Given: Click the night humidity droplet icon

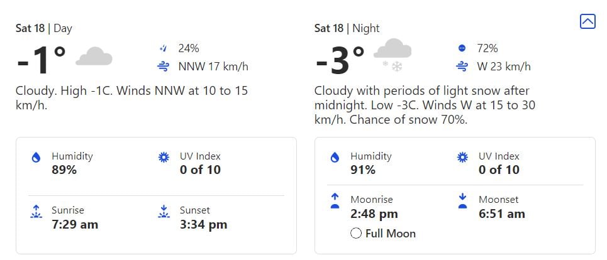Looking at the screenshot, I should point(335,158).
